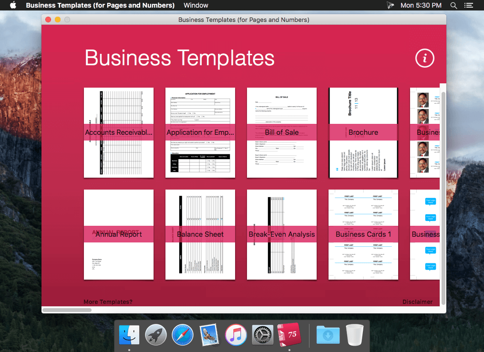Select the Bill of Sale template

(x=282, y=132)
